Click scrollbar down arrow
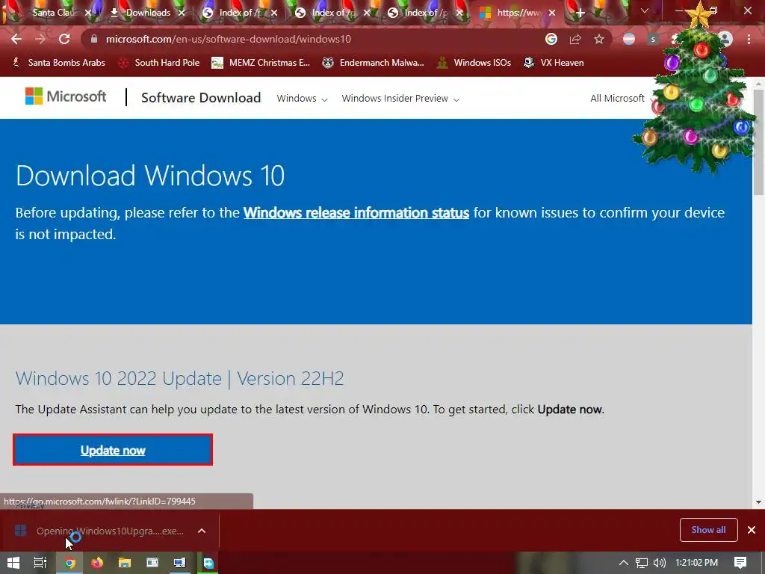Screen dimensions: 765x574 click(x=759, y=502)
